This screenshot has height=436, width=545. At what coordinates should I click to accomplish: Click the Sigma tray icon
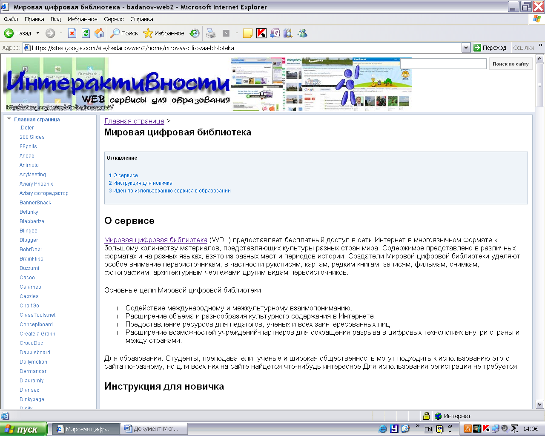click(x=514, y=429)
